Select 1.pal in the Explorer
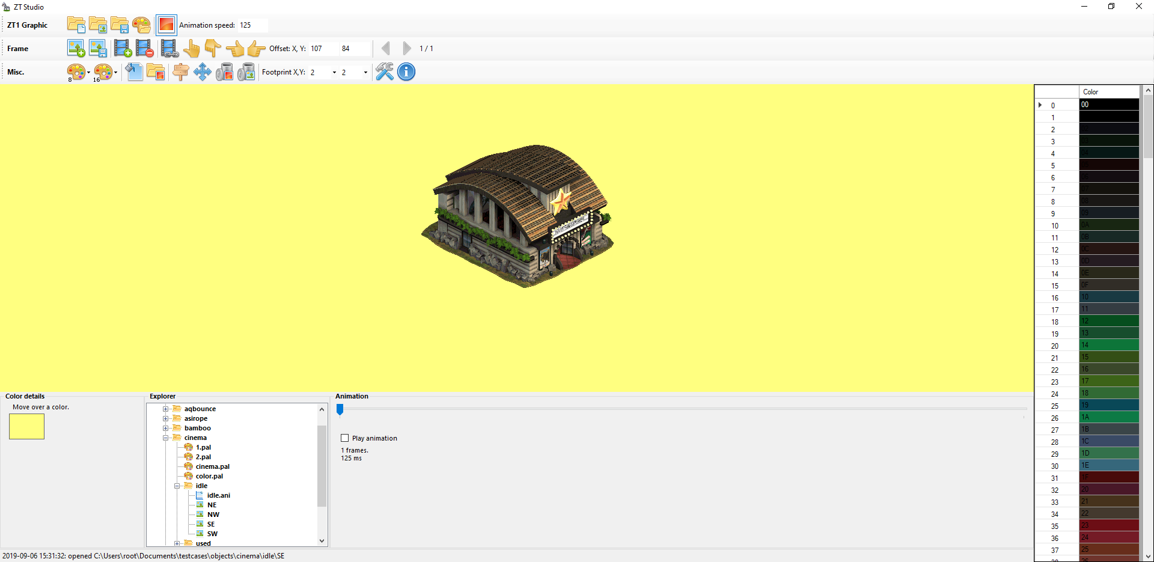Screen dimensions: 1154x562 coord(203,447)
